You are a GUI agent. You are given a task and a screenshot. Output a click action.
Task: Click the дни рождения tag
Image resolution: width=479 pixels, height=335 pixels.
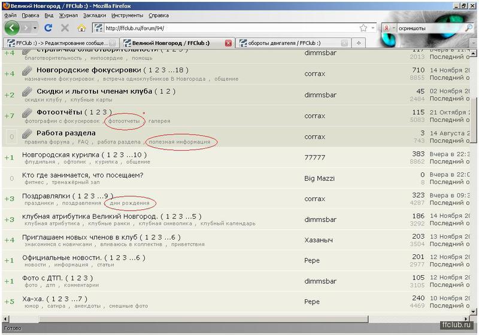pos(129,203)
